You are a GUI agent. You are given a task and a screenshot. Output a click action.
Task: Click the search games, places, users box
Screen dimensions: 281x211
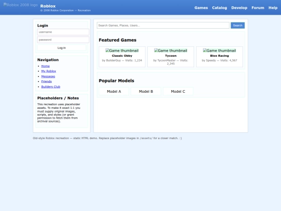pos(163,26)
